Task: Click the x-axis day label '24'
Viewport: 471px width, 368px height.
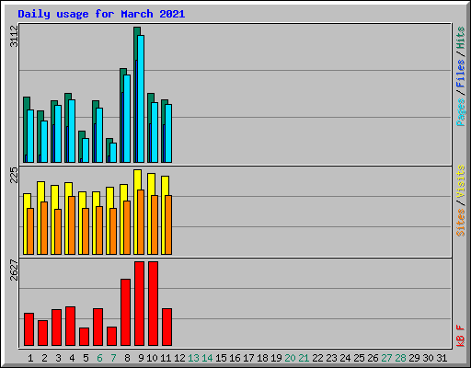Action: [x=345, y=358]
